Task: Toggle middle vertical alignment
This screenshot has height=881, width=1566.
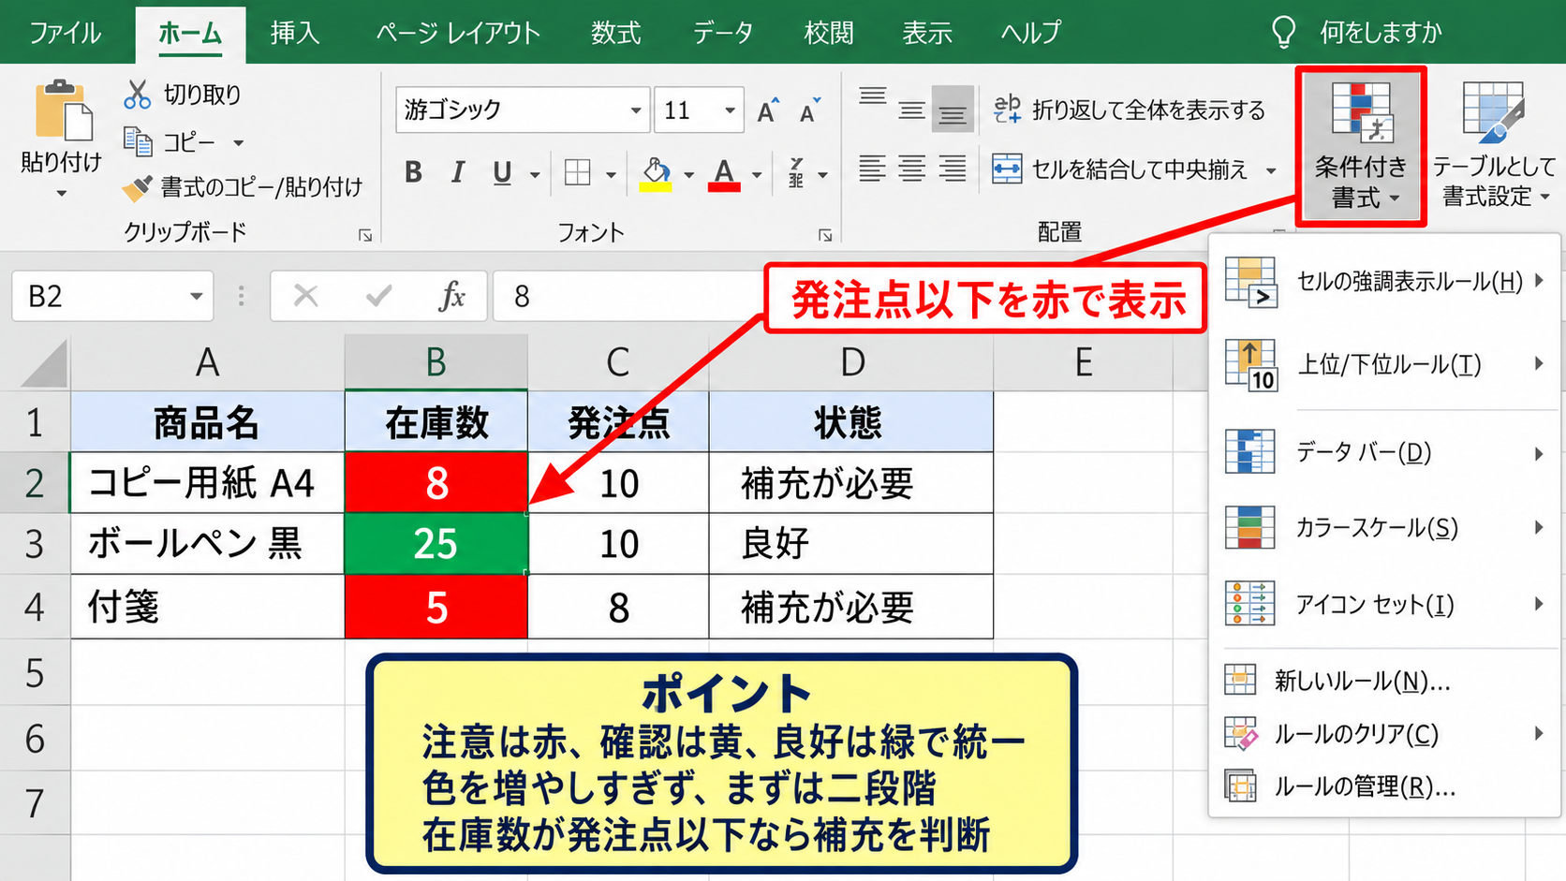Action: (912, 110)
